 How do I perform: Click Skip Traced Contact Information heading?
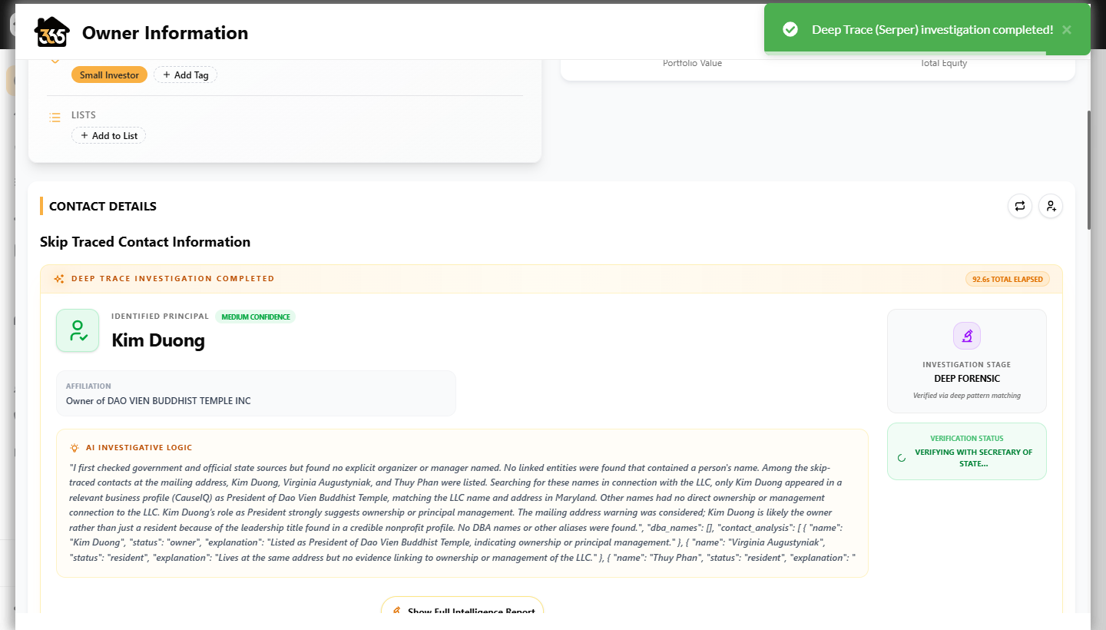tap(145, 241)
